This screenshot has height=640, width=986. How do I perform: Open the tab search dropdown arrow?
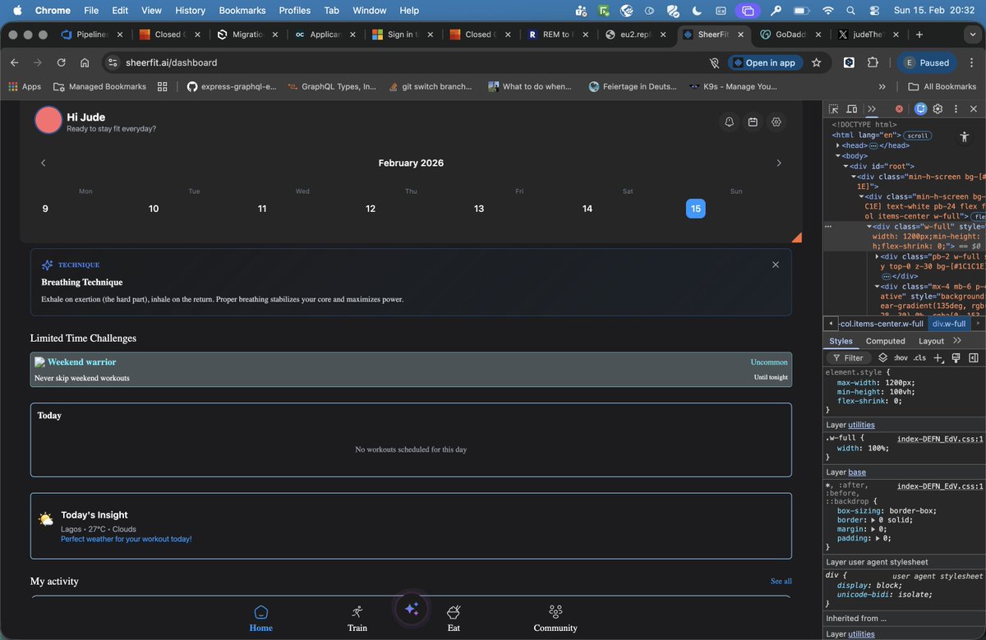(x=971, y=35)
